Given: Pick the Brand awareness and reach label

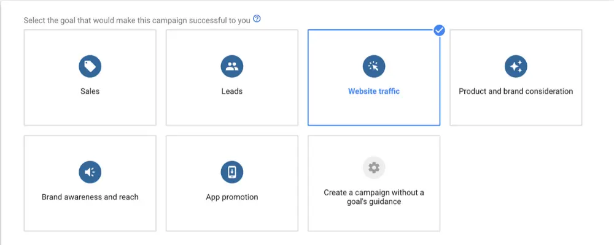Looking at the screenshot, I should point(90,197).
